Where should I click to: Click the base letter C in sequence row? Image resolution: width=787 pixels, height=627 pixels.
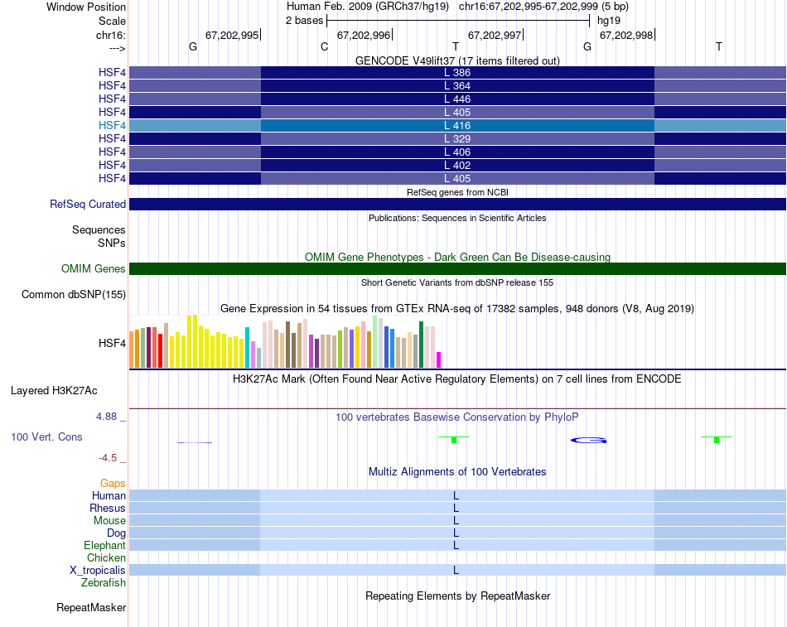(324, 46)
